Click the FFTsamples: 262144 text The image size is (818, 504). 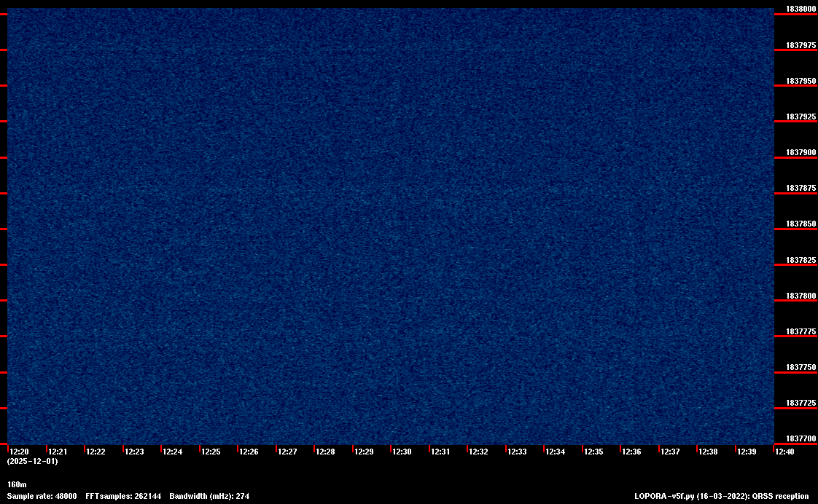click(123, 496)
